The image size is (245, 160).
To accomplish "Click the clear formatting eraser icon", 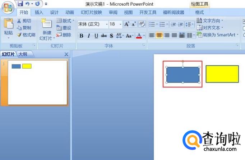I will click(142, 24).
